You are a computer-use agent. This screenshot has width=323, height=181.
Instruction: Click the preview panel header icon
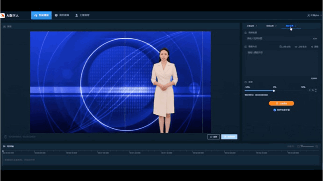click(x=5, y=27)
